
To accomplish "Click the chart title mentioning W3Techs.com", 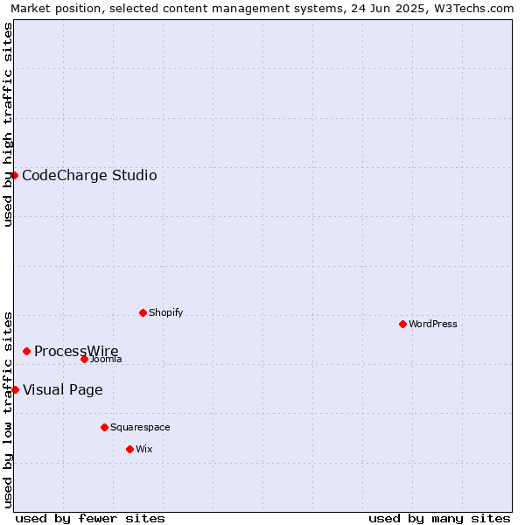I will 262,9.
